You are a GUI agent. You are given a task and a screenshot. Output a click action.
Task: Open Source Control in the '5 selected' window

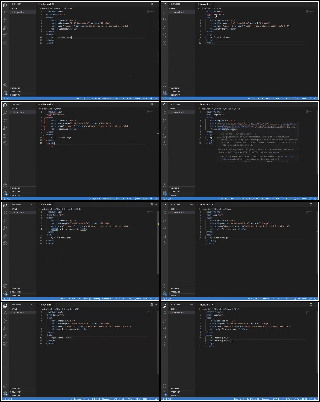point(5,220)
